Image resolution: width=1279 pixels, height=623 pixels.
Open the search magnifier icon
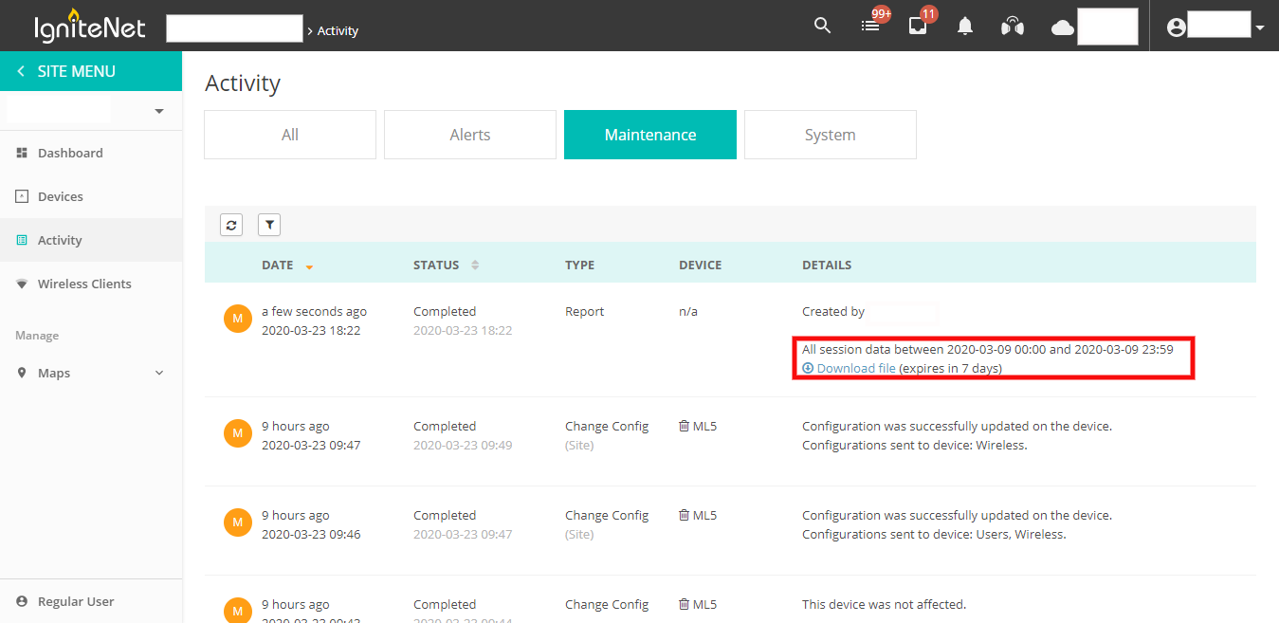(822, 27)
